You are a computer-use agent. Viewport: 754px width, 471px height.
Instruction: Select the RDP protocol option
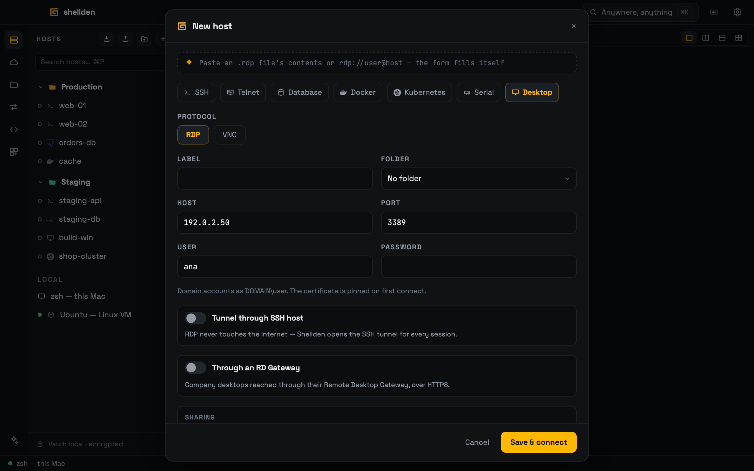pos(193,135)
